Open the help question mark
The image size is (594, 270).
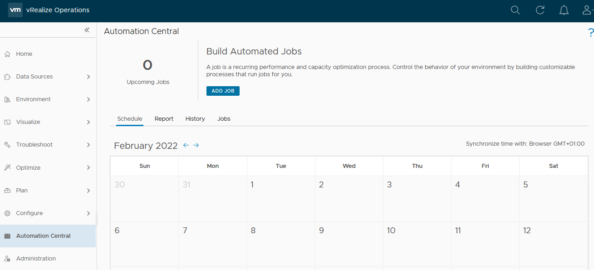pos(590,32)
